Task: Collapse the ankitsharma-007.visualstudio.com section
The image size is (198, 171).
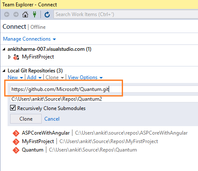Action: tap(4, 49)
